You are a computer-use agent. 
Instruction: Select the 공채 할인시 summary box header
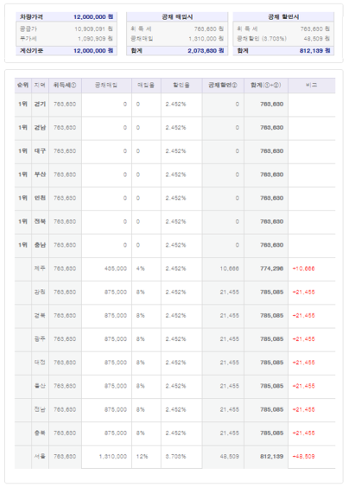pyautogui.click(x=283, y=17)
